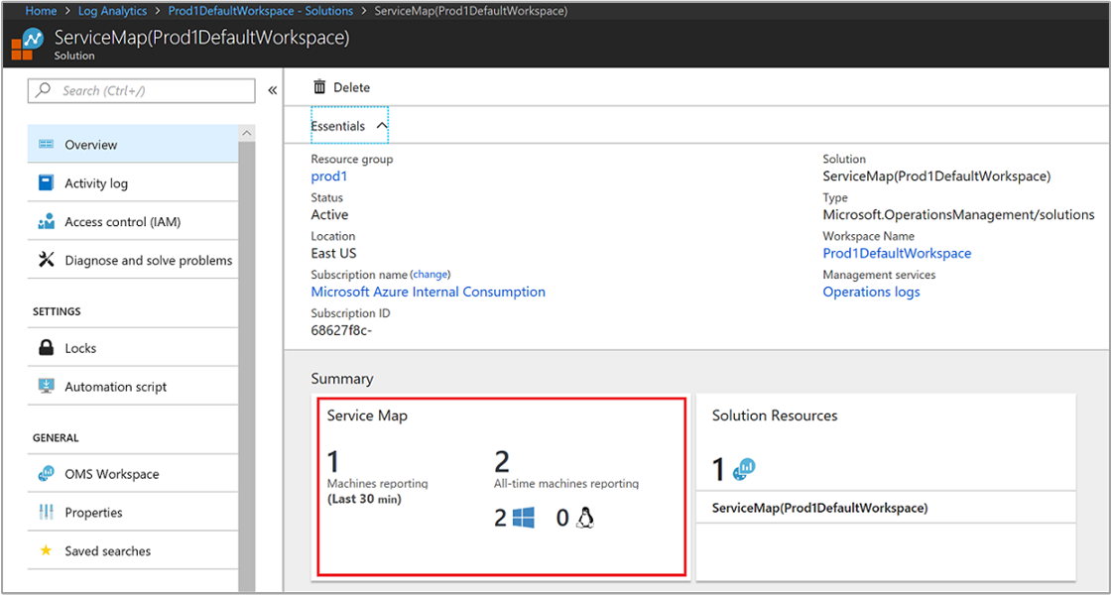Open Access control (IAM) via its icon
Viewport: 1112px width, 595px height.
coord(45,221)
